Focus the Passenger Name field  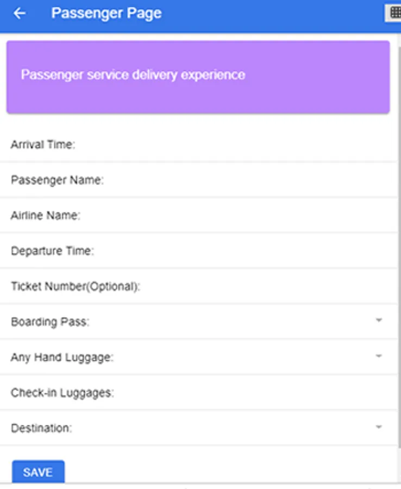click(x=199, y=180)
